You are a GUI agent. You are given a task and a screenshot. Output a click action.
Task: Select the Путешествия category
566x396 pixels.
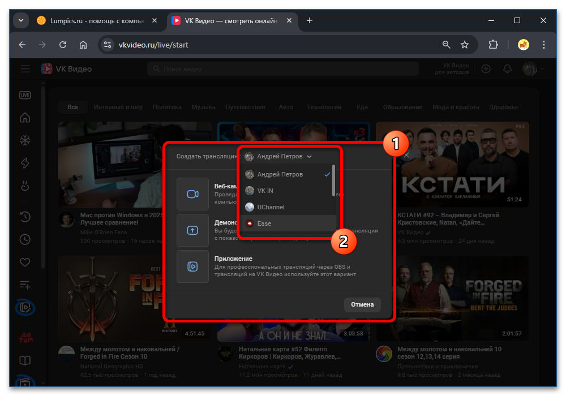click(x=245, y=107)
